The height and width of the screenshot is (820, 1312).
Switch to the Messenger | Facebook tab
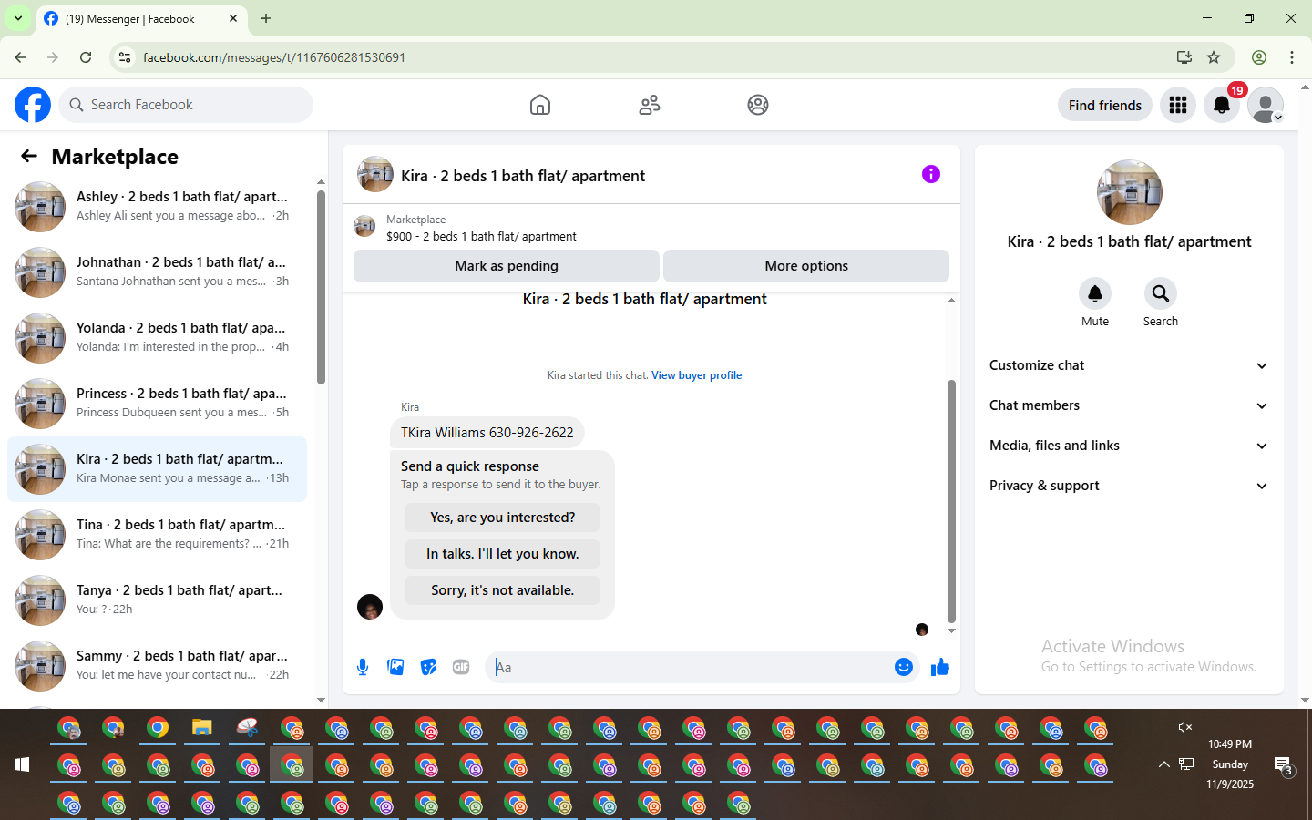(x=141, y=18)
